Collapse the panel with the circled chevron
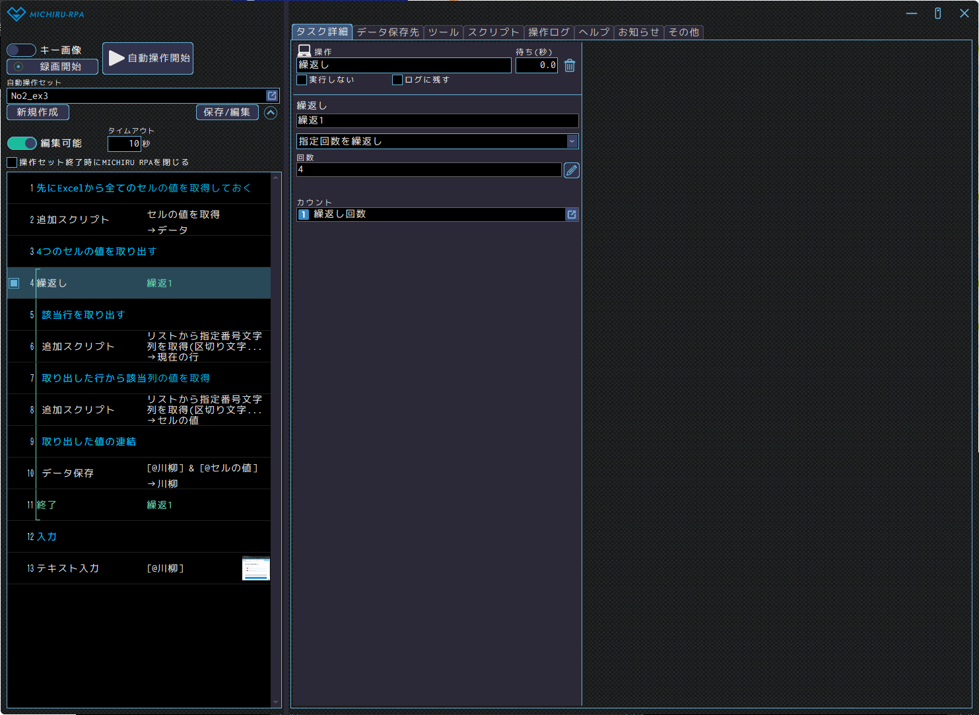The height and width of the screenshot is (715, 979). point(271,113)
